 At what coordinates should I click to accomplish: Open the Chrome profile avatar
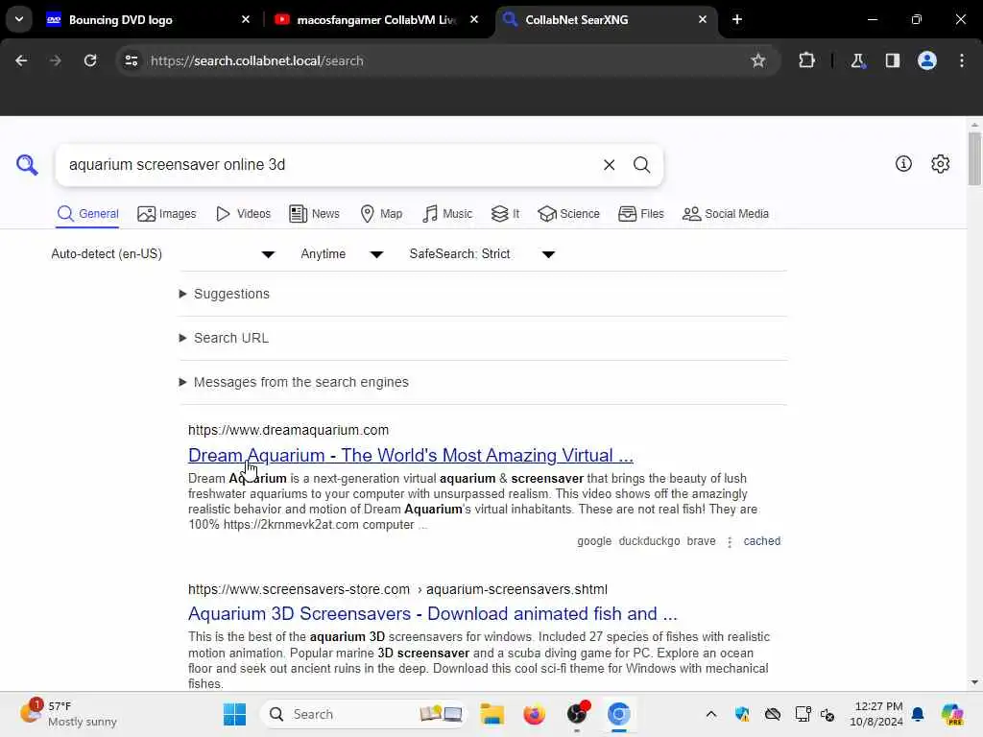(x=927, y=60)
